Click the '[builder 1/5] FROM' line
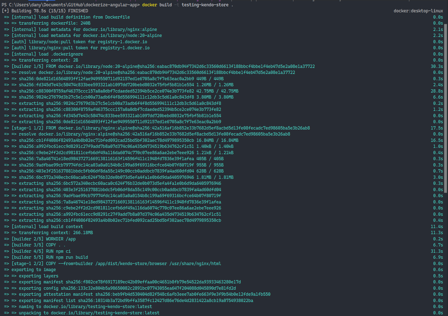Image resolution: width=448 pixels, height=316 pixels. [x=163, y=67]
